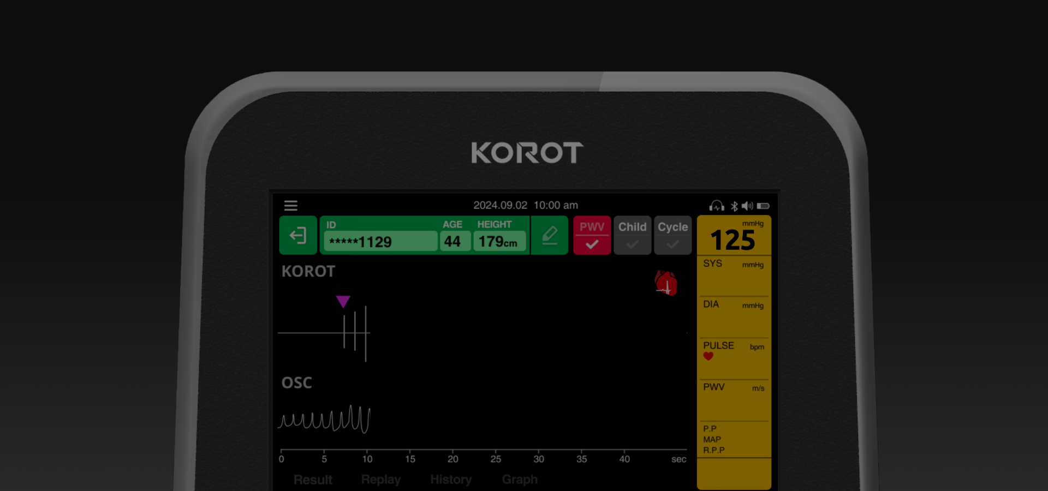Screen dimensions: 1048x491
Task: Tap the PWV m/s panel
Action: coord(734,400)
